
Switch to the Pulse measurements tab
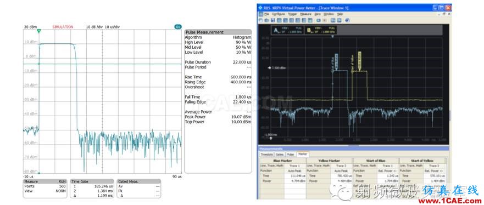click(x=291, y=155)
